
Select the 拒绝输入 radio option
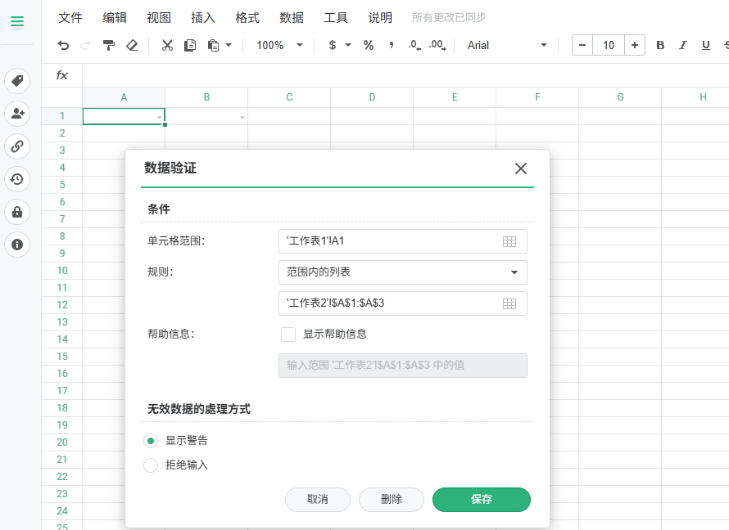coord(151,465)
